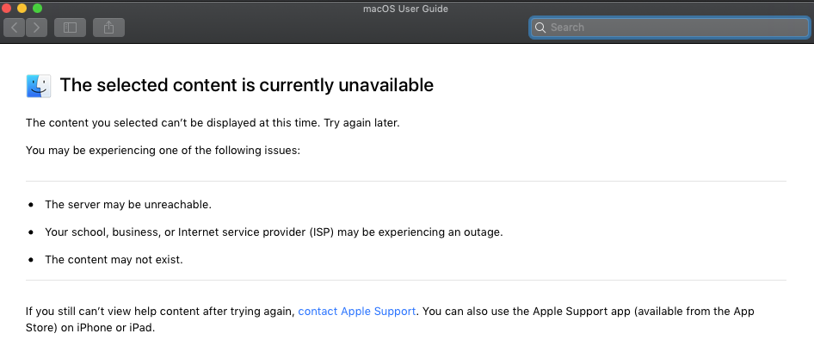Click the "on iPhone or iPad" text line
The width and height of the screenshot is (814, 346).
coord(90,327)
